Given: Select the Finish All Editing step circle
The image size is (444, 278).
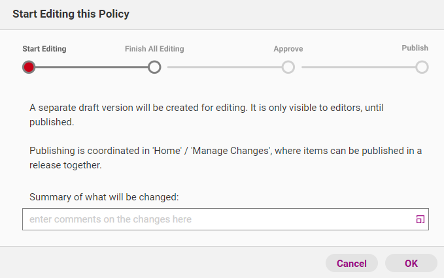Looking at the screenshot, I should (x=154, y=67).
